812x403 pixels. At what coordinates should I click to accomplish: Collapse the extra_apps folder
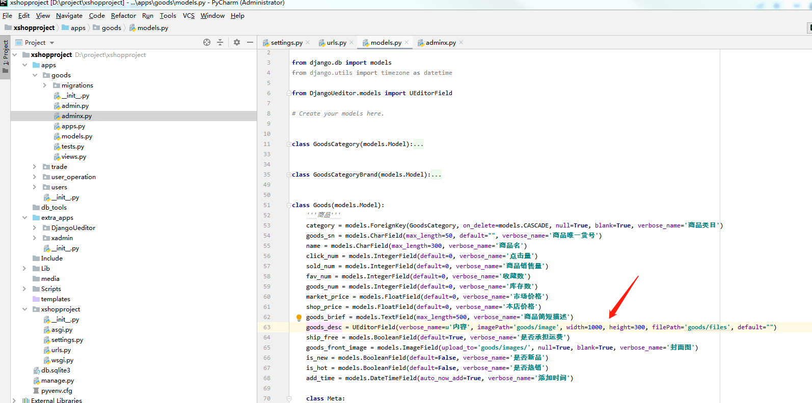(24, 218)
